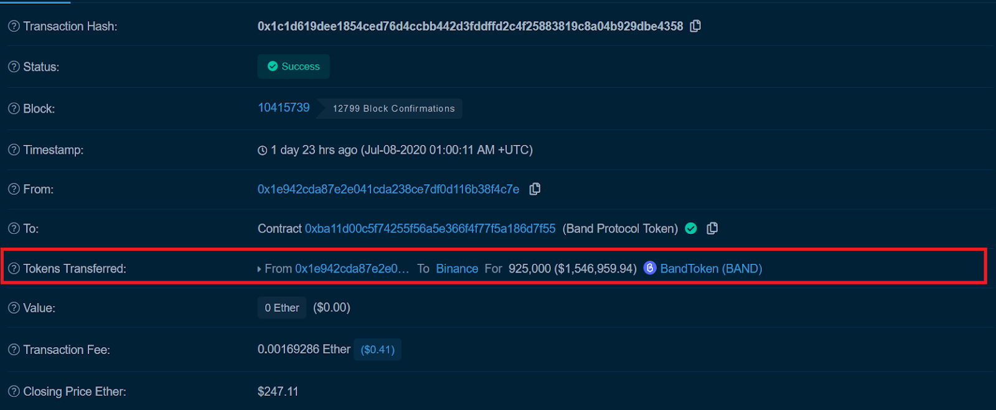Click help icon beside Tokens Transferred
996x410 pixels.
14,269
